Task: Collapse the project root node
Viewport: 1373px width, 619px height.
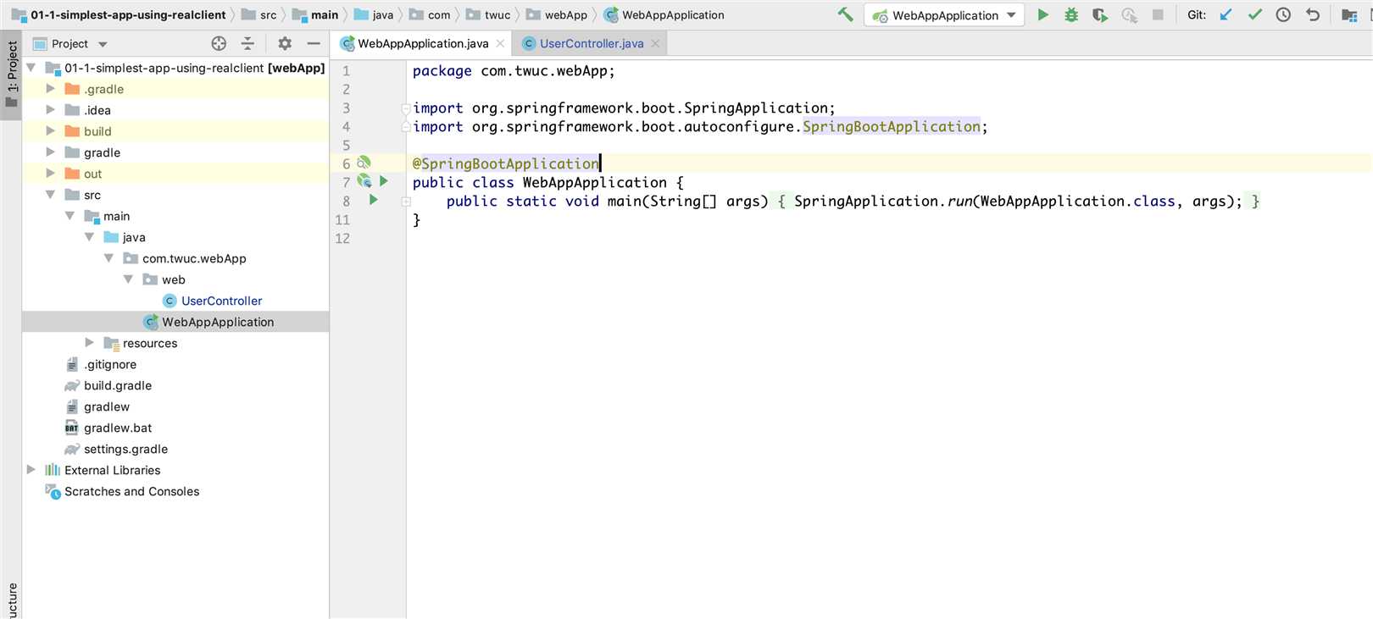Action: click(x=31, y=67)
